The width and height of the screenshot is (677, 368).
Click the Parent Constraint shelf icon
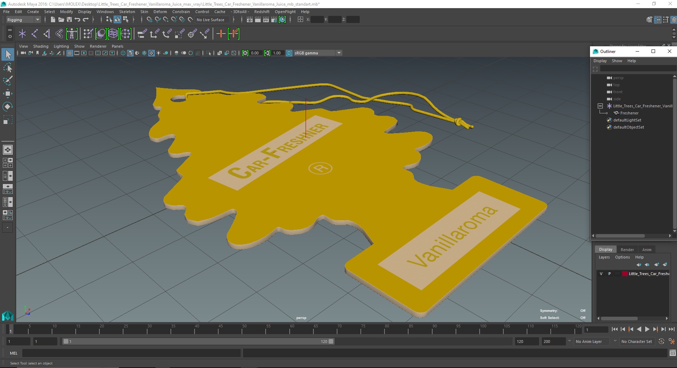click(x=142, y=34)
